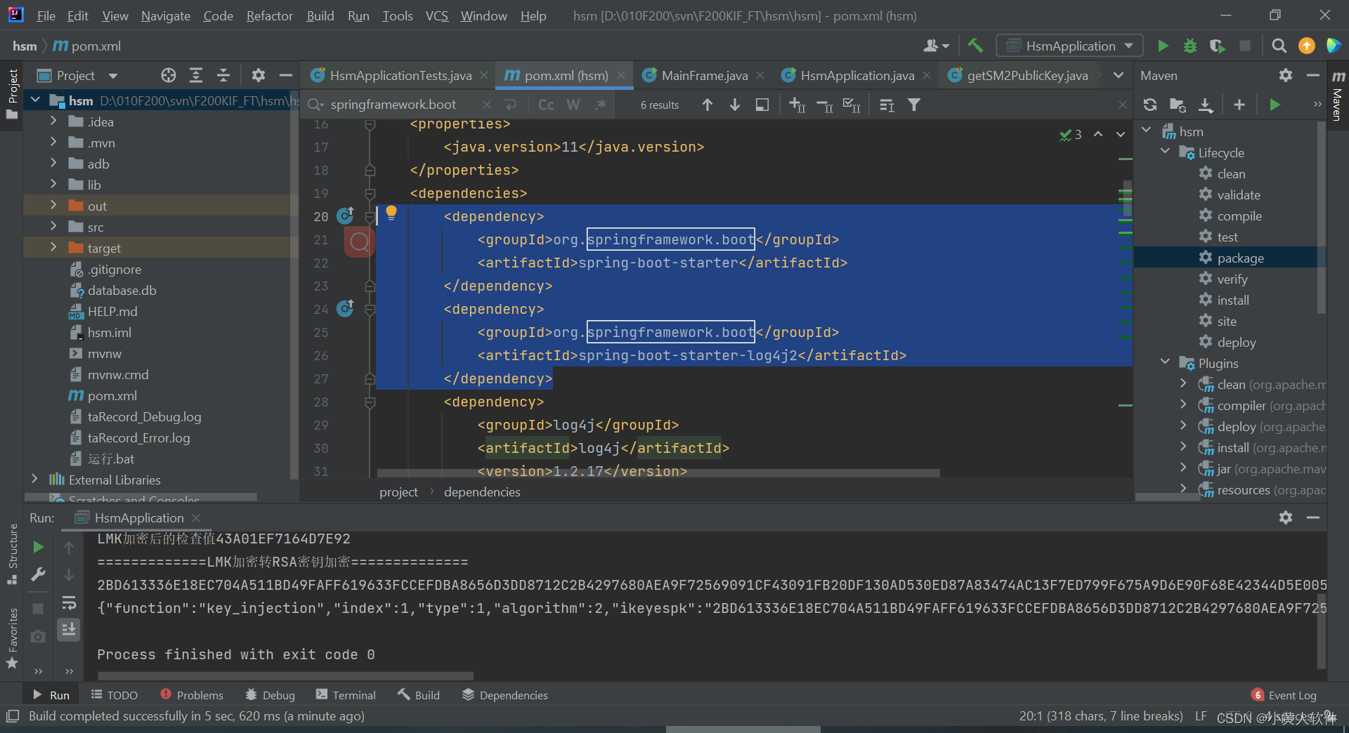
Task: Toggle tool window bars in status bar corner
Action: (x=12, y=716)
